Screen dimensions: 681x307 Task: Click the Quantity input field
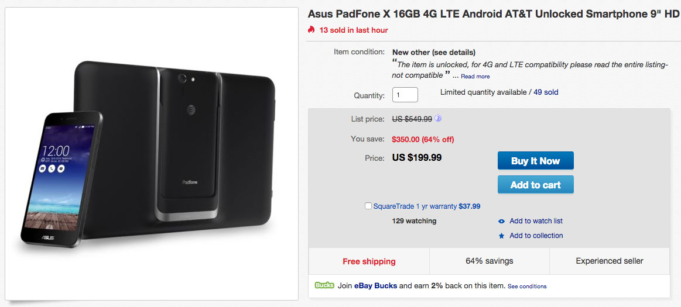[x=405, y=95]
